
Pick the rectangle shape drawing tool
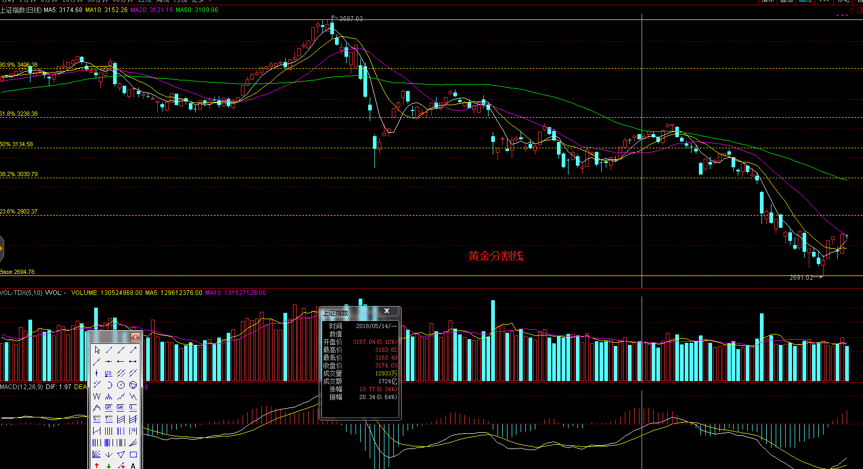[x=133, y=455]
